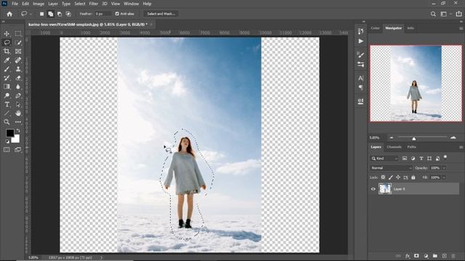Select the Blur tool
Viewport: 465px width, 261px height.
coord(18,87)
